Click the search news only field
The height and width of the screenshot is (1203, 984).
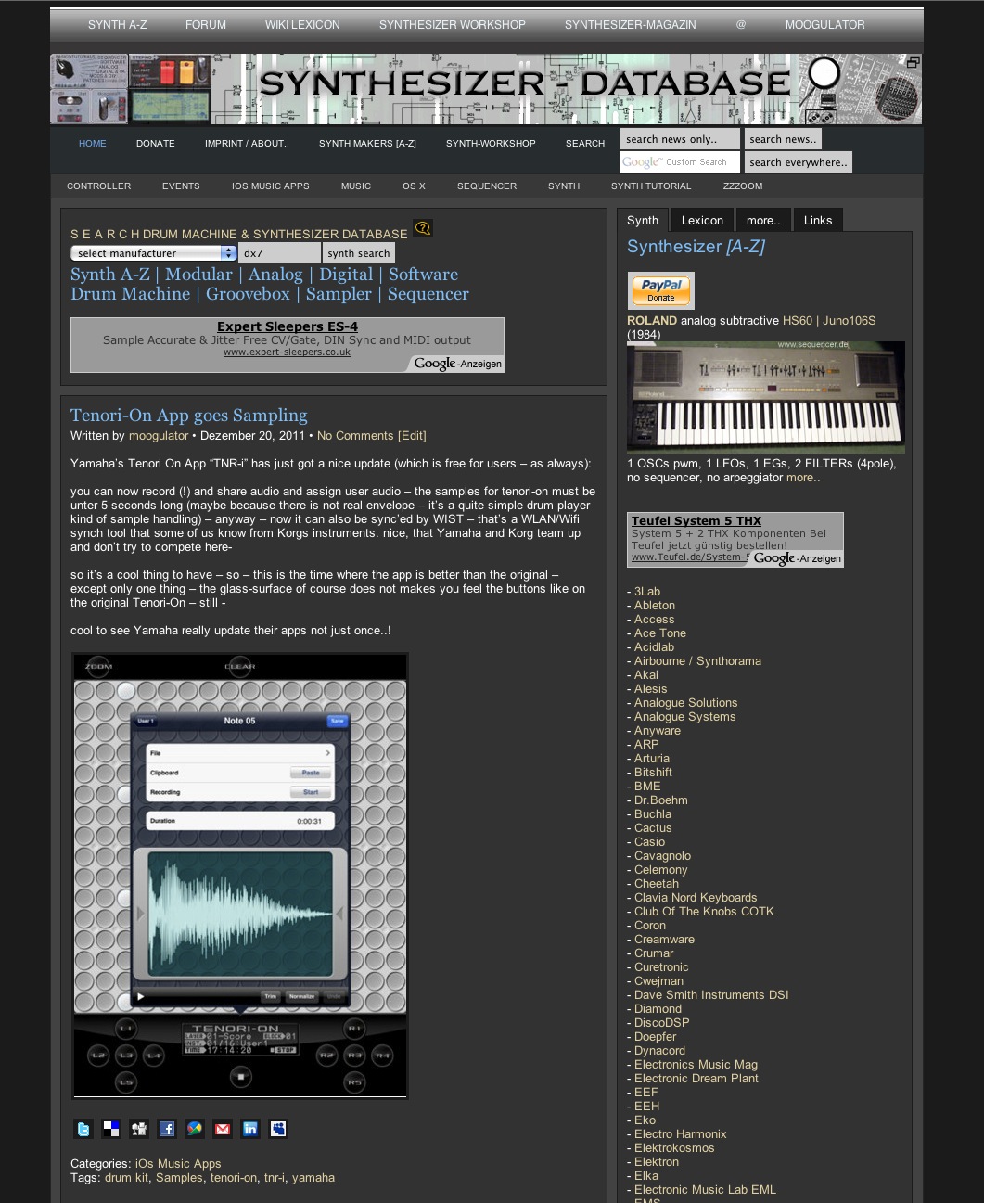pyautogui.click(x=680, y=139)
